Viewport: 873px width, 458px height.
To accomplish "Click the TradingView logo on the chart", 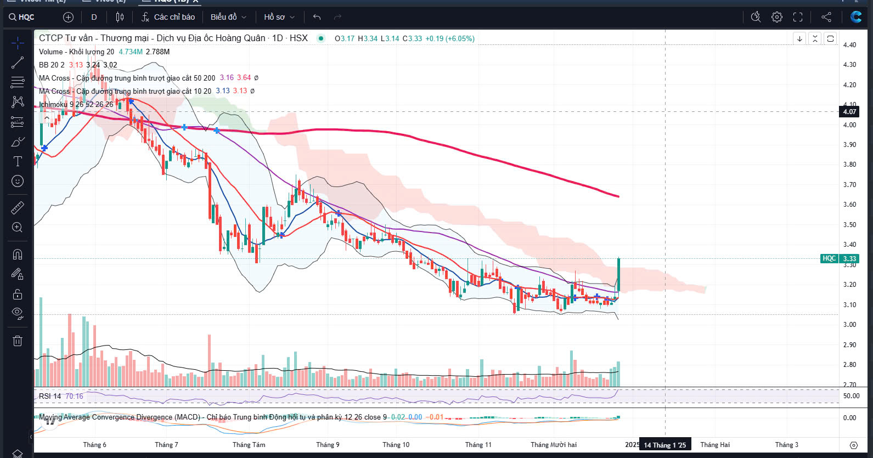I will click(50, 421).
